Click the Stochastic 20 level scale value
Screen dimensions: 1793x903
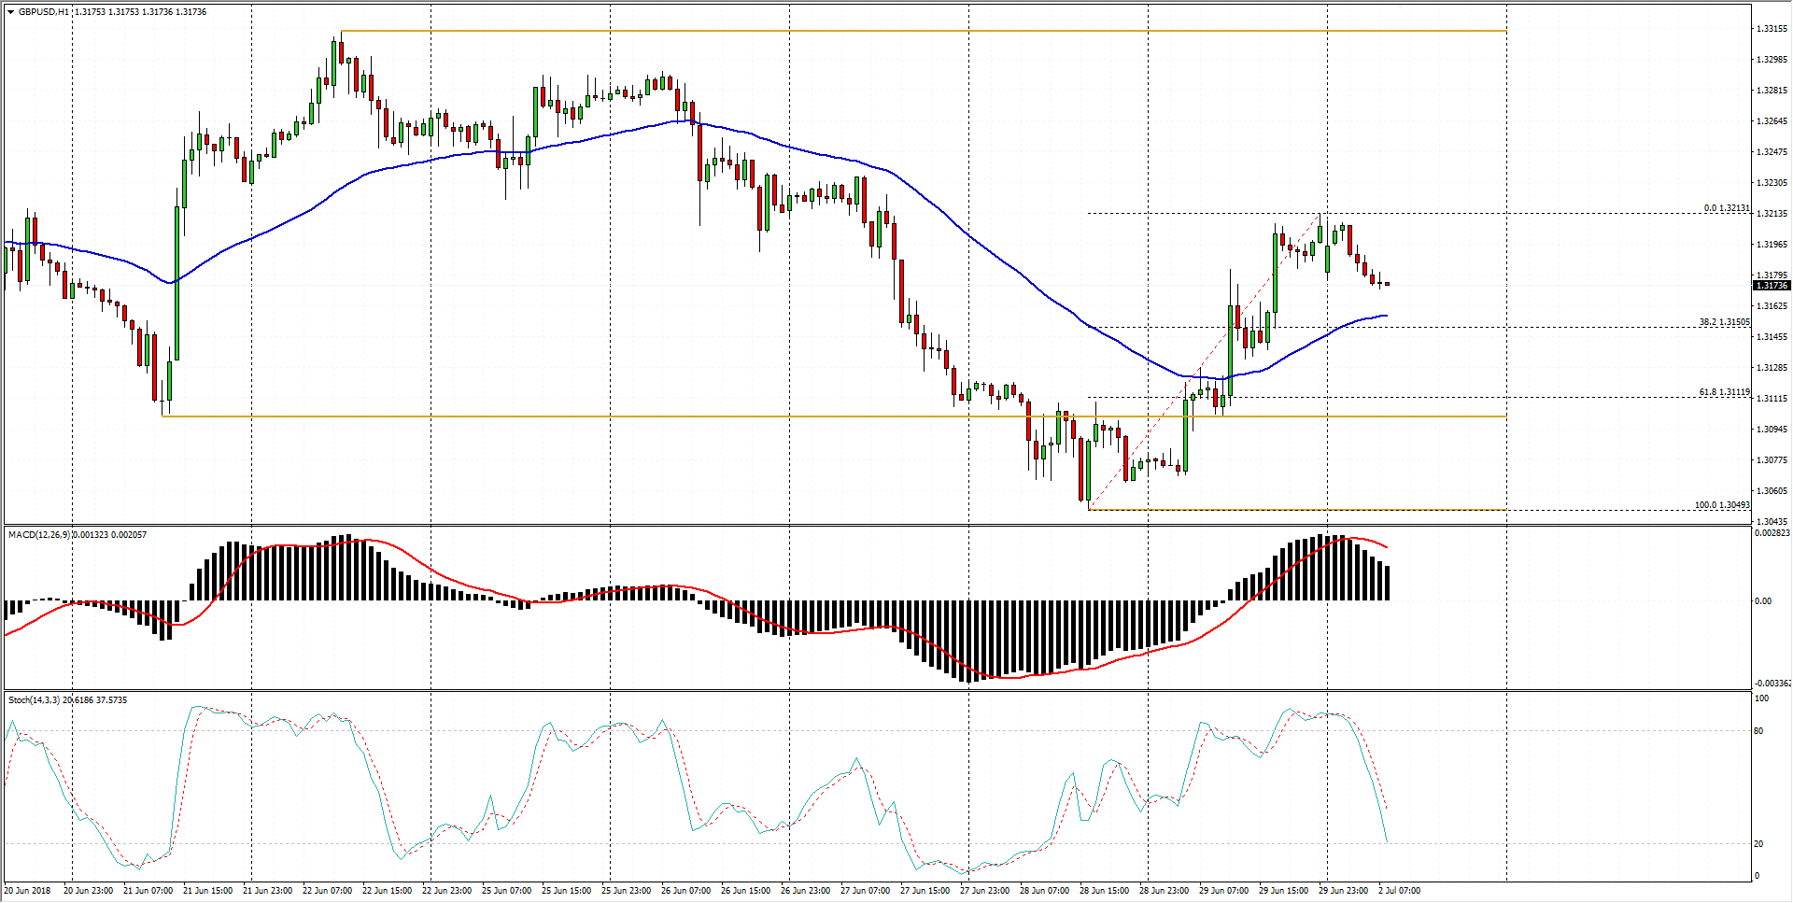(x=1759, y=844)
